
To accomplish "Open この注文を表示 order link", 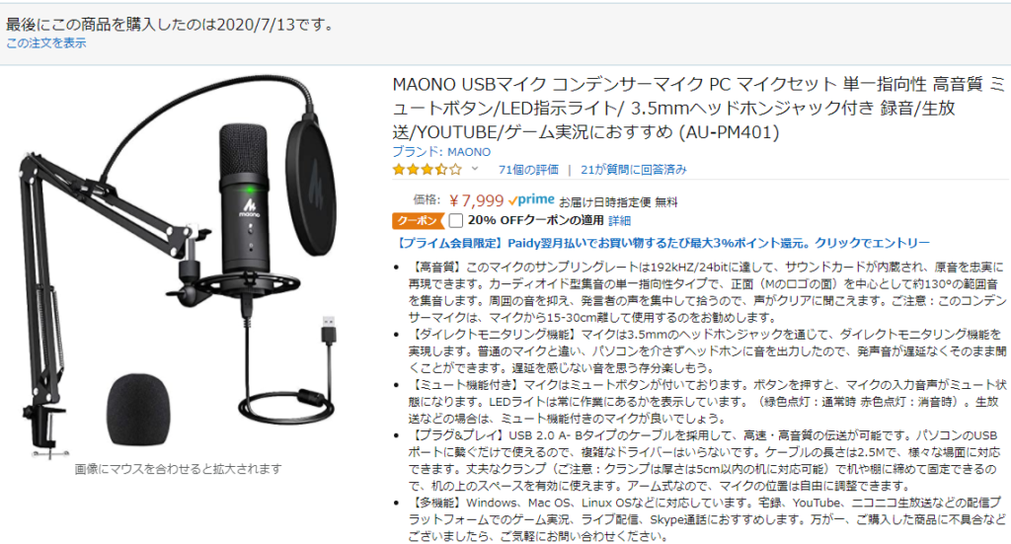I will point(45,43).
